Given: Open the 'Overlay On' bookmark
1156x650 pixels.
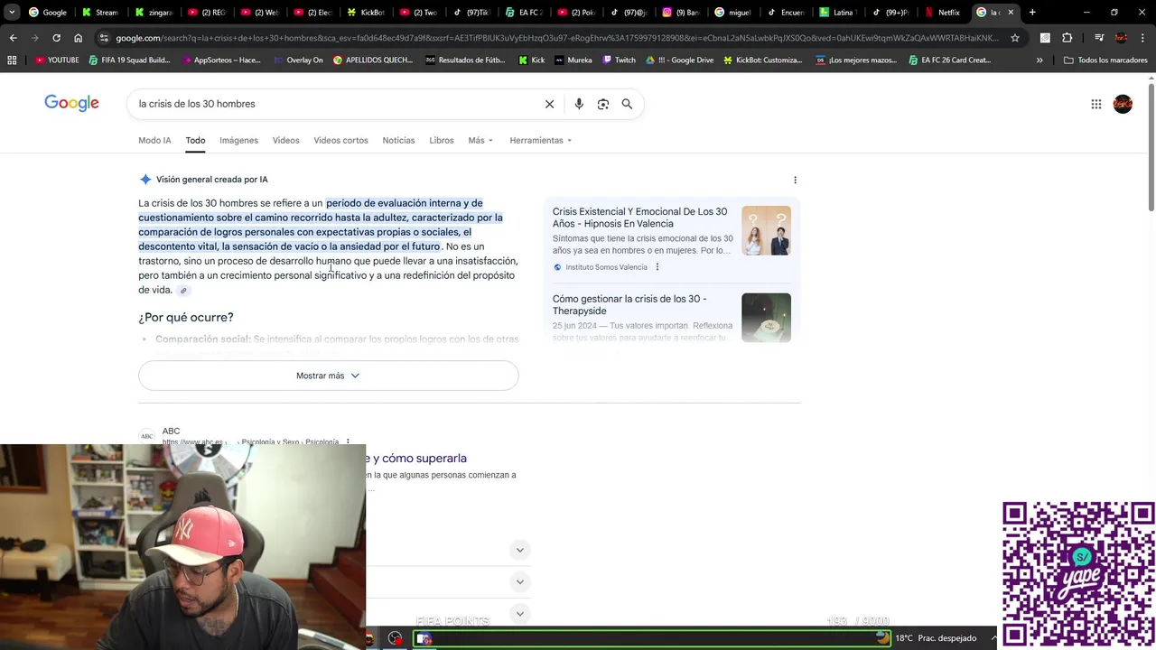Looking at the screenshot, I should (x=297, y=60).
